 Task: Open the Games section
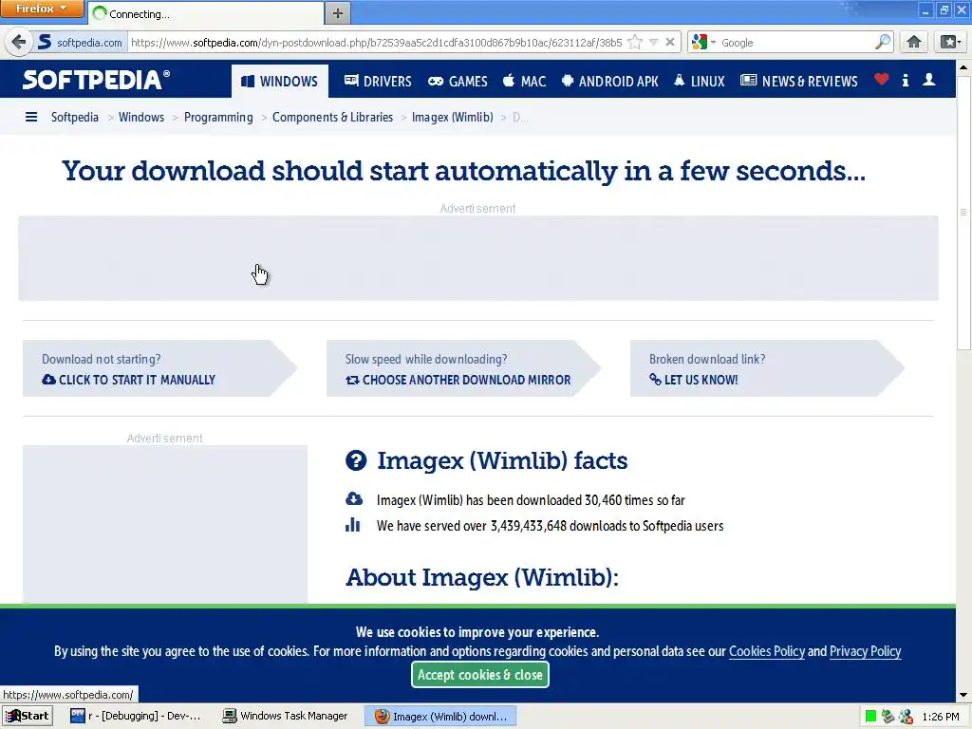click(x=458, y=82)
